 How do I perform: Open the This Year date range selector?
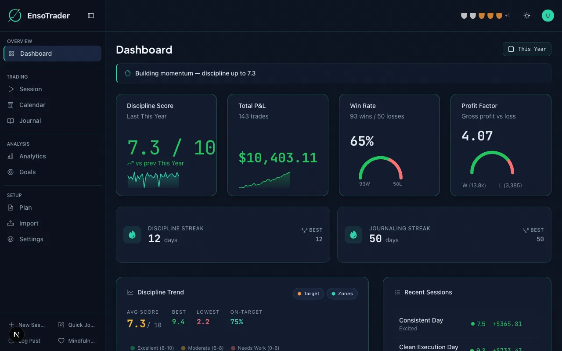[x=527, y=49]
